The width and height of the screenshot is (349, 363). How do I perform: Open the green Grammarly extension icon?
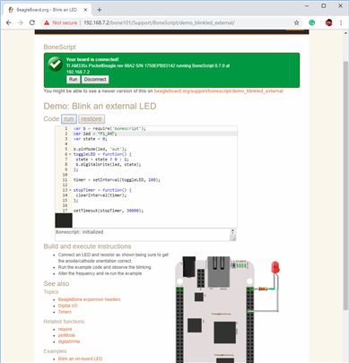pyautogui.click(x=312, y=22)
